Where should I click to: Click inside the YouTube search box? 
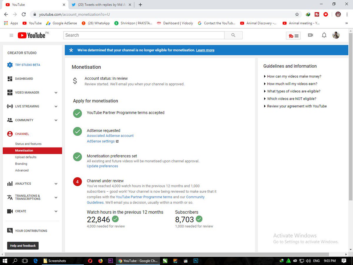(144, 35)
